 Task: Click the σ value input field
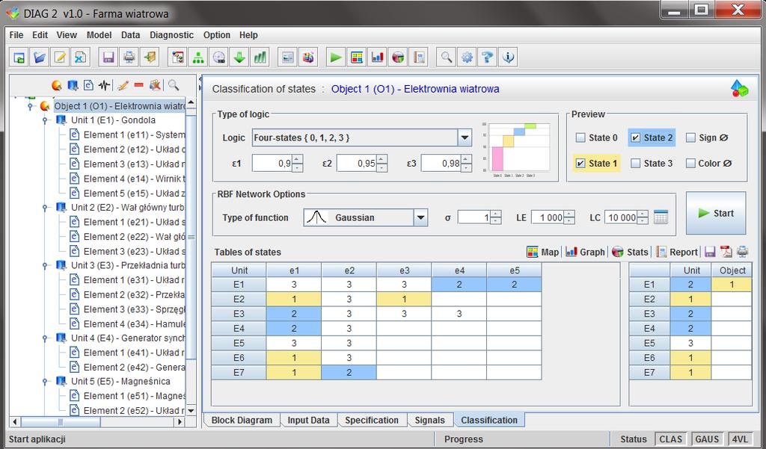point(474,217)
